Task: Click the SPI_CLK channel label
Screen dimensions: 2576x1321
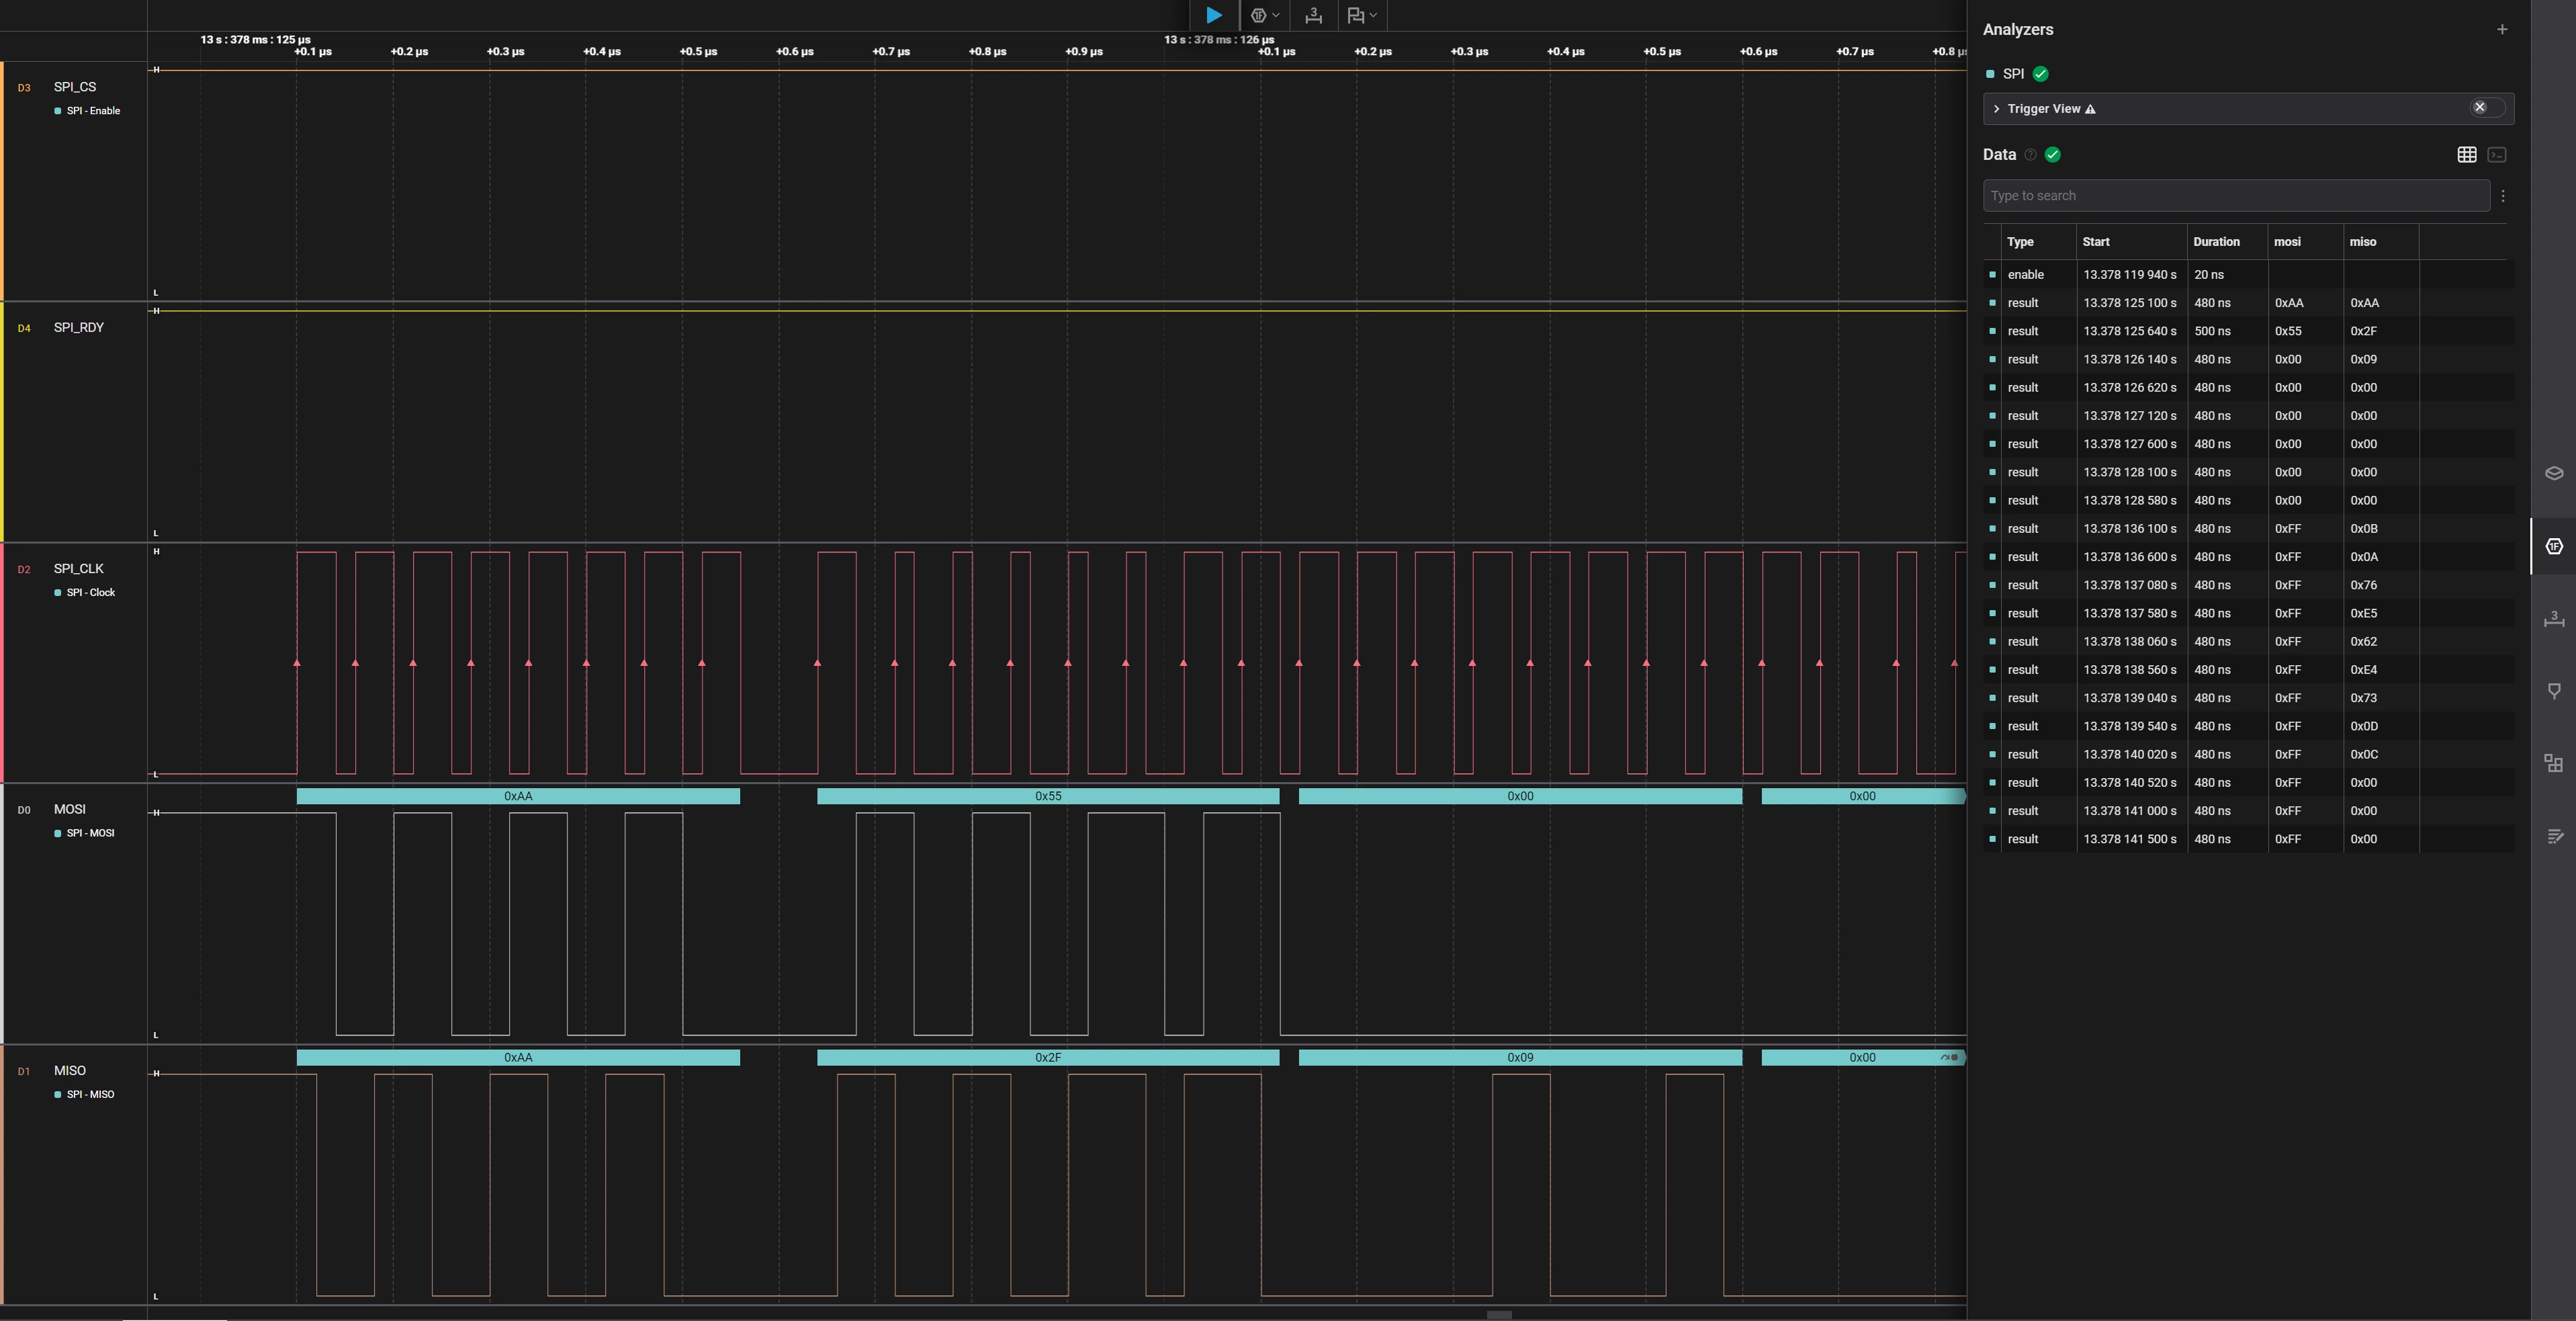Action: click(78, 568)
